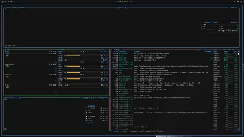Click terminate in the proc footer
244x137 pixels.
click(133, 131)
